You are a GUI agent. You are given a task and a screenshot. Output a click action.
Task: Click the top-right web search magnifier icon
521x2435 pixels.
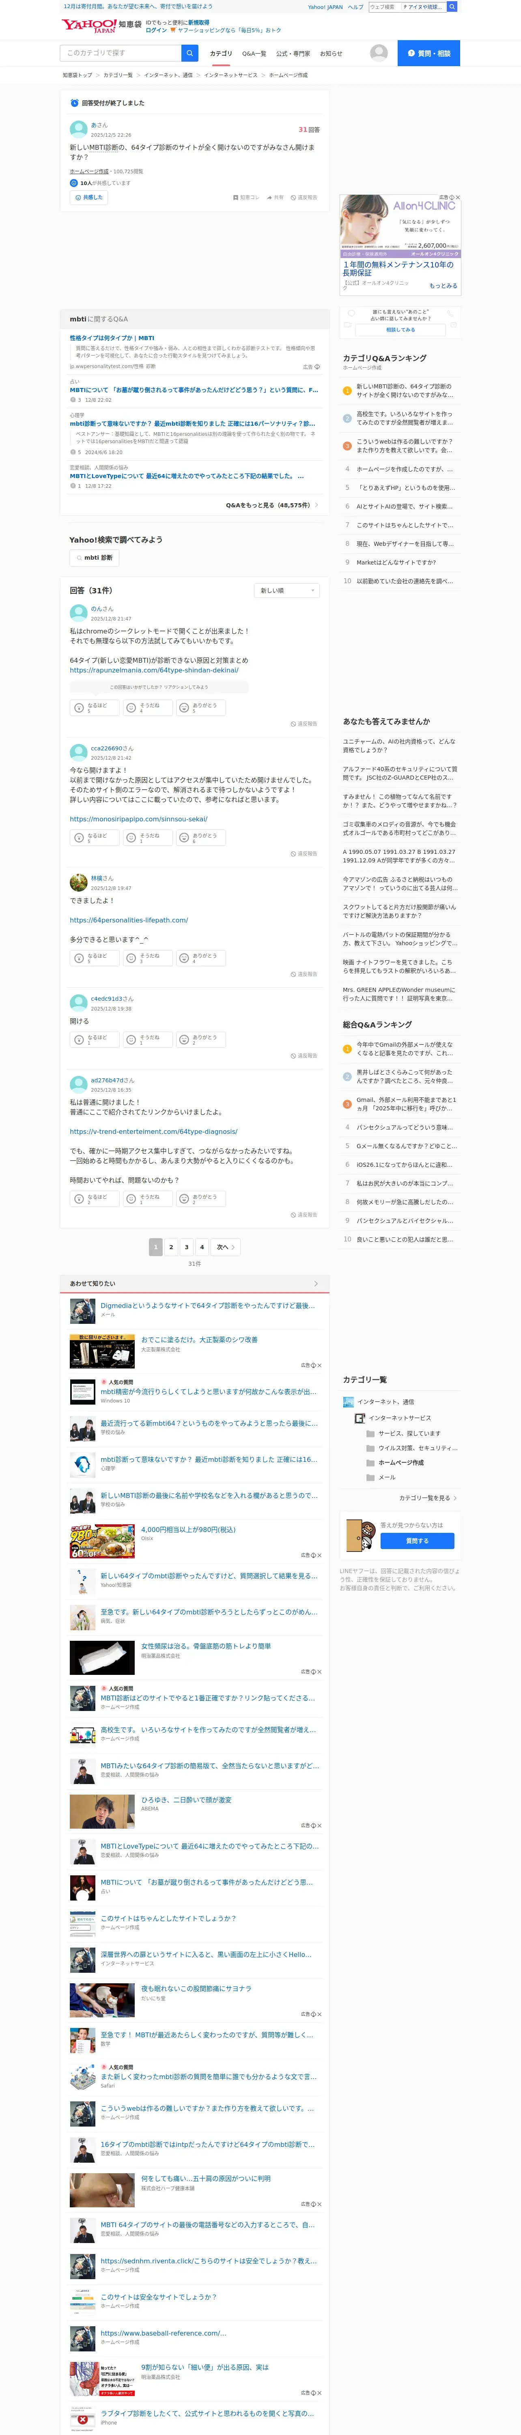pyautogui.click(x=452, y=6)
